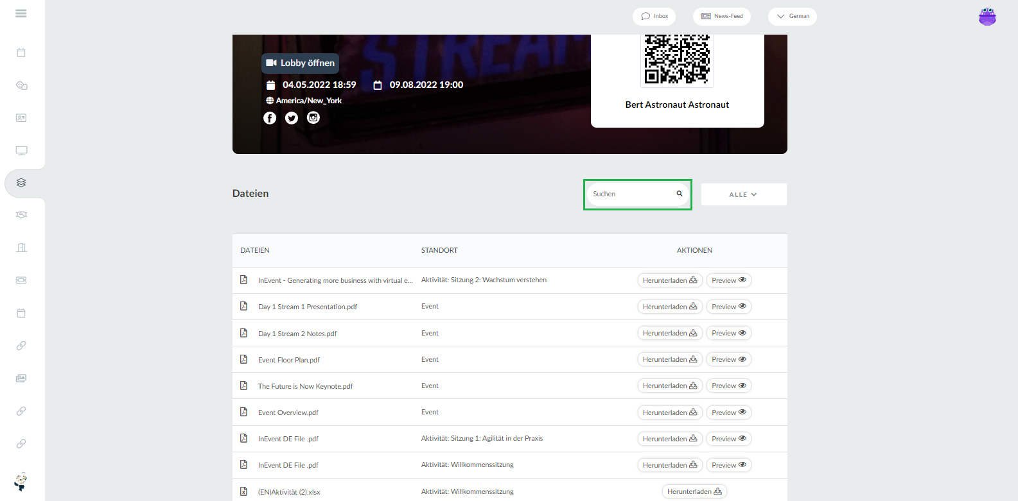Open the hamburger menu in the sidebar
This screenshot has height=501, width=1018.
point(21,13)
